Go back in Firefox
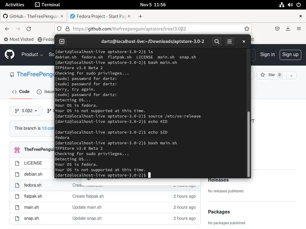Viewport: 306px width, 229px height. 7,29
